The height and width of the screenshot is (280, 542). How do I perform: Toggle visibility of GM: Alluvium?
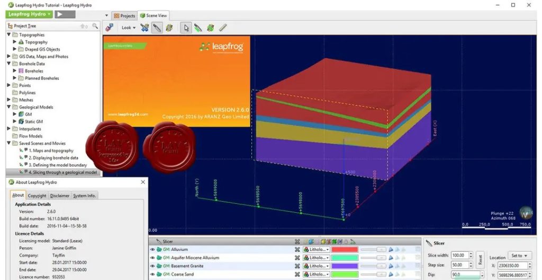[x=152, y=250]
